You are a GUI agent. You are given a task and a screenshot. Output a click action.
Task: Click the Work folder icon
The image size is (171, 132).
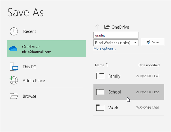(100, 108)
